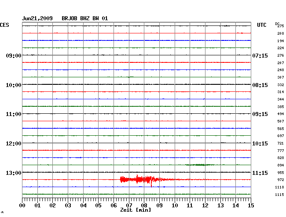
Task: Click the DC value 894
Action: pos(281,166)
